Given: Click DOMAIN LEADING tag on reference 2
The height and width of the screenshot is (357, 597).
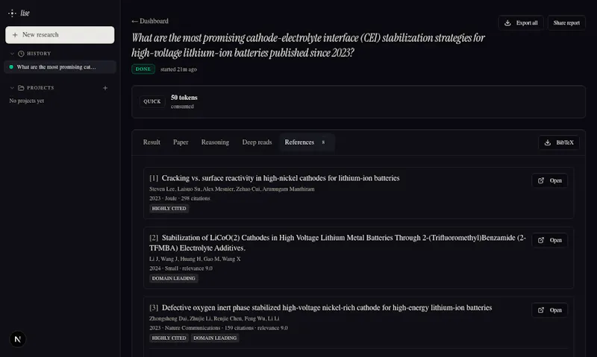Looking at the screenshot, I should tap(174, 278).
